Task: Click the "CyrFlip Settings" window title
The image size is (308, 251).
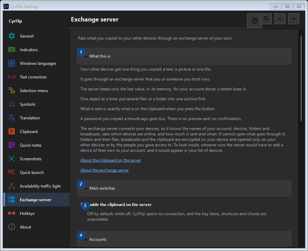Action: [24, 7]
